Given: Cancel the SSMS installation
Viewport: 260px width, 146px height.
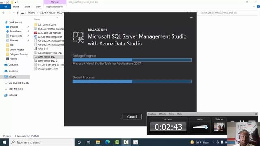Looking at the screenshot, I should point(132,116).
